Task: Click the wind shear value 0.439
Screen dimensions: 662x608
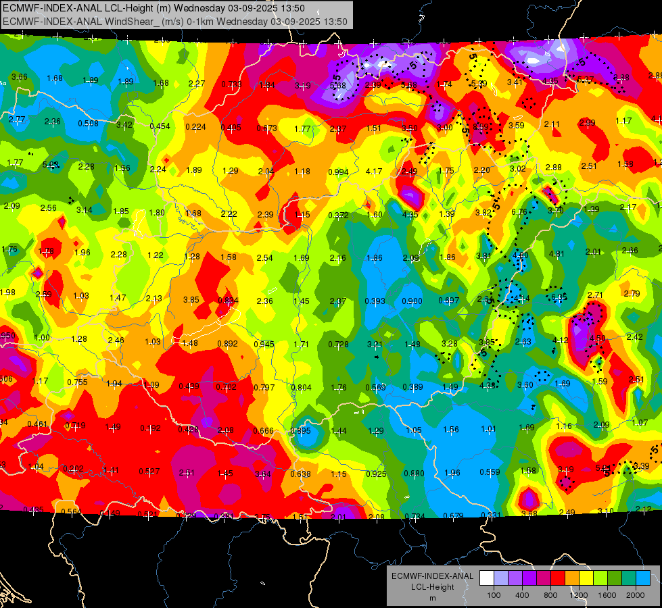Action: click(189, 386)
